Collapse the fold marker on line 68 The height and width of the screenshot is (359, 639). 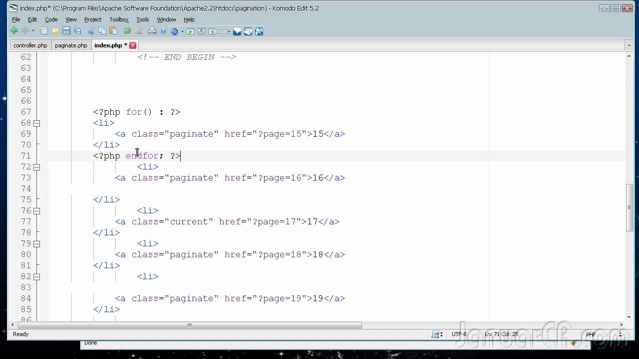(x=36, y=123)
